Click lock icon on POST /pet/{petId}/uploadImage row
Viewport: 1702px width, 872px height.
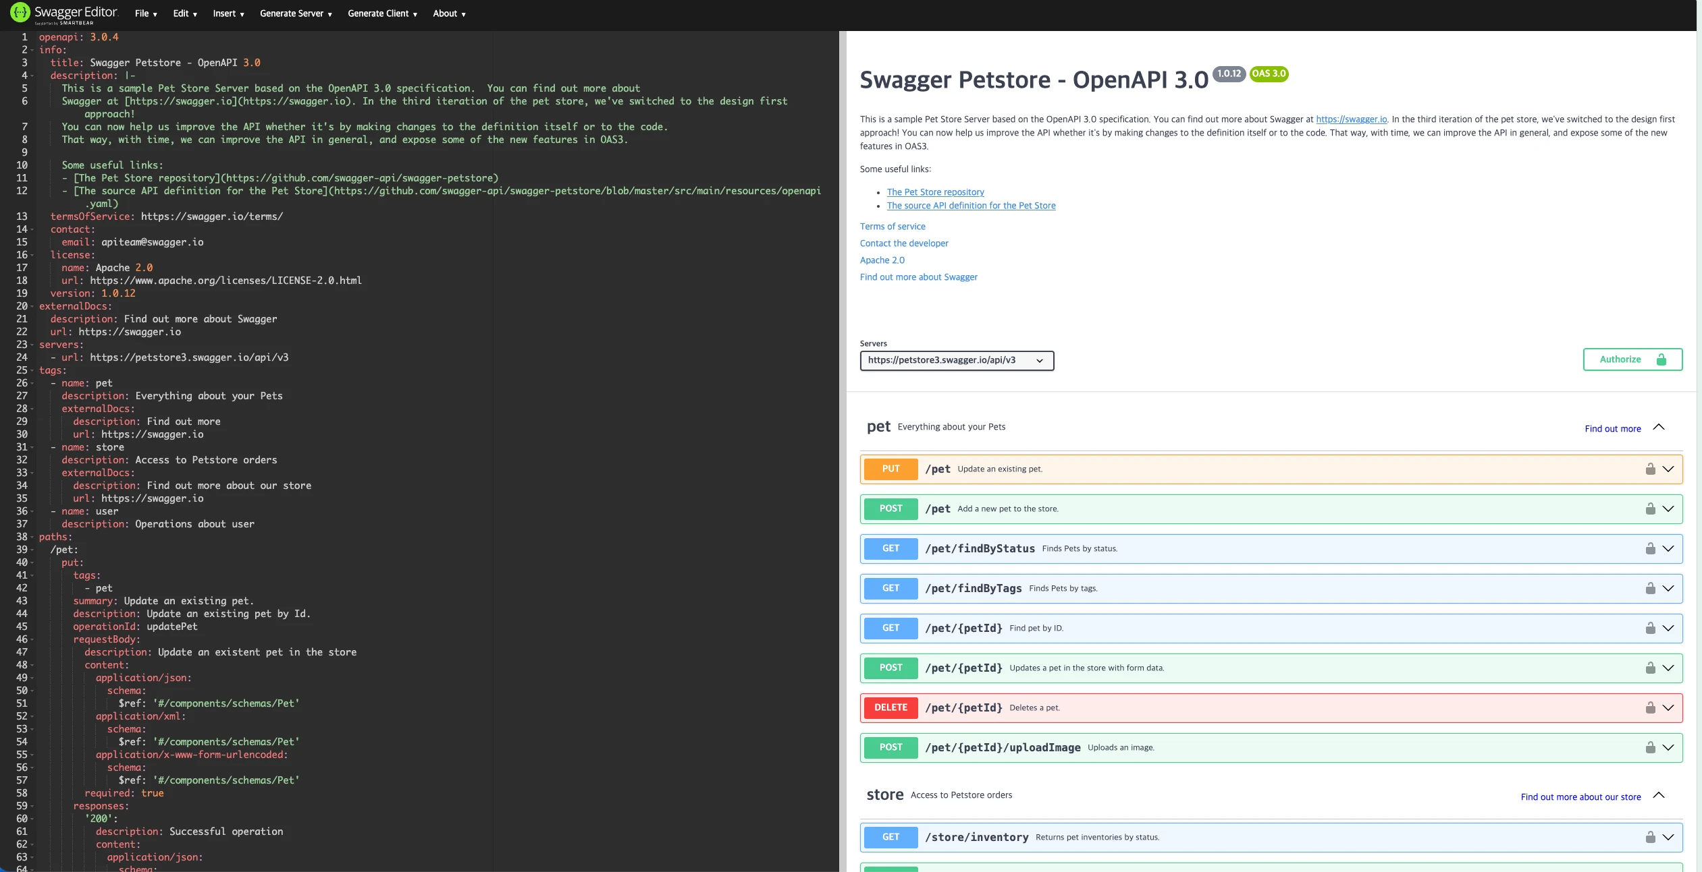(x=1650, y=748)
